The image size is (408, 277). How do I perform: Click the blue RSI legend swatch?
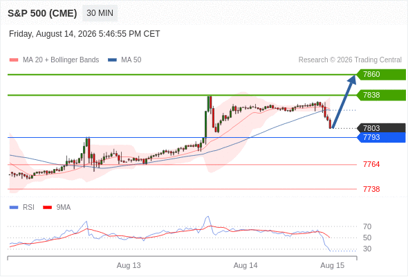point(14,208)
